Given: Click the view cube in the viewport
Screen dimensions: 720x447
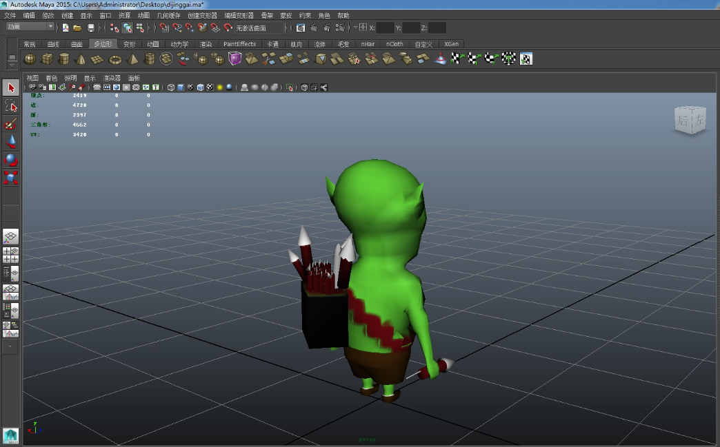Looking at the screenshot, I should 690,121.
